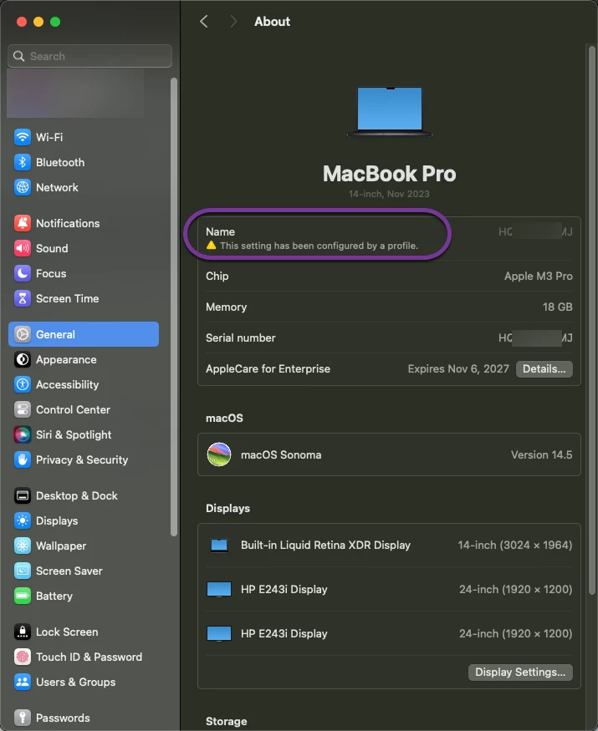Click the Search field
This screenshot has height=731, width=598.
[90, 56]
